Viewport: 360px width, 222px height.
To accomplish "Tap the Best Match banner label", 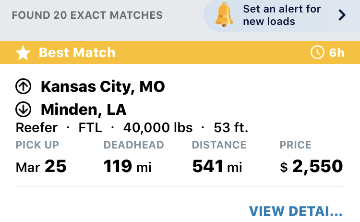I will pos(77,53).
